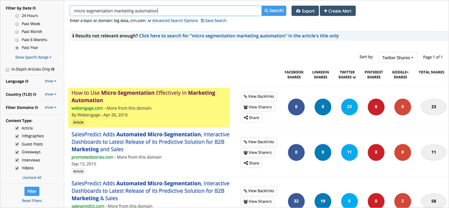Screen dimensions: 449x208
Task: Select the Past Week date filter
Action: (17, 24)
